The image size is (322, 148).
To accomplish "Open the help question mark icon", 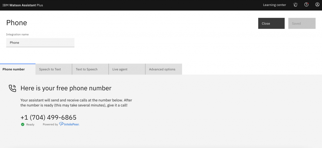I will (306, 5).
